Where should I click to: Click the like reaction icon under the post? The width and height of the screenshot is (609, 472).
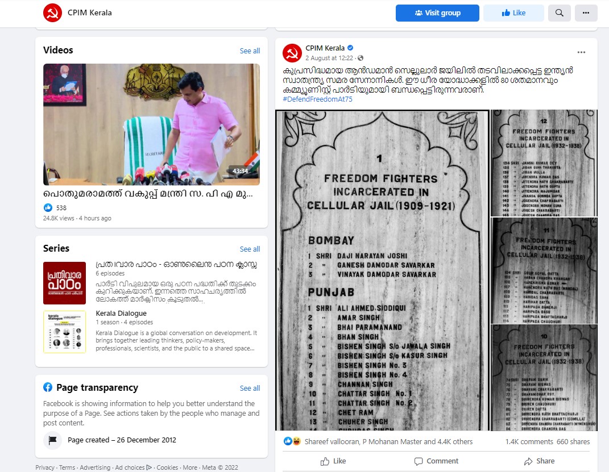point(288,441)
